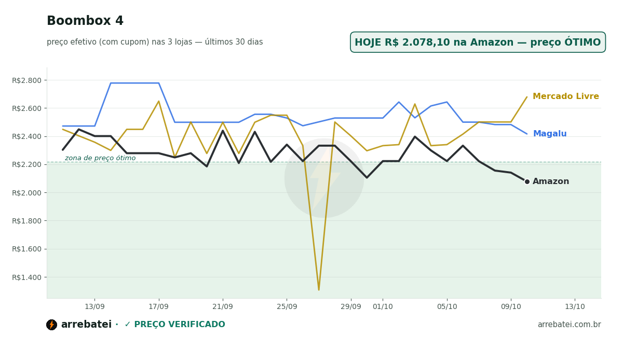Click the 01/10 date tick label
Screen dimensions: 623x337
click(x=383, y=307)
